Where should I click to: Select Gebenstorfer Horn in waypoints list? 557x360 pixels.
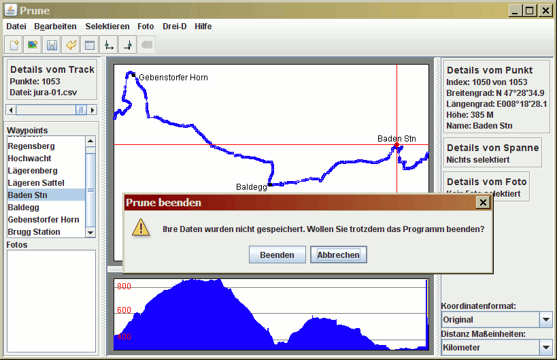(44, 220)
